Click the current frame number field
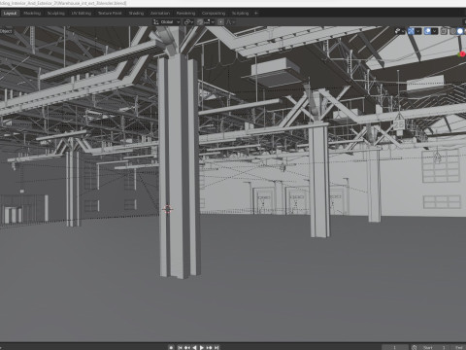This screenshot has width=466, height=350. coord(394,347)
